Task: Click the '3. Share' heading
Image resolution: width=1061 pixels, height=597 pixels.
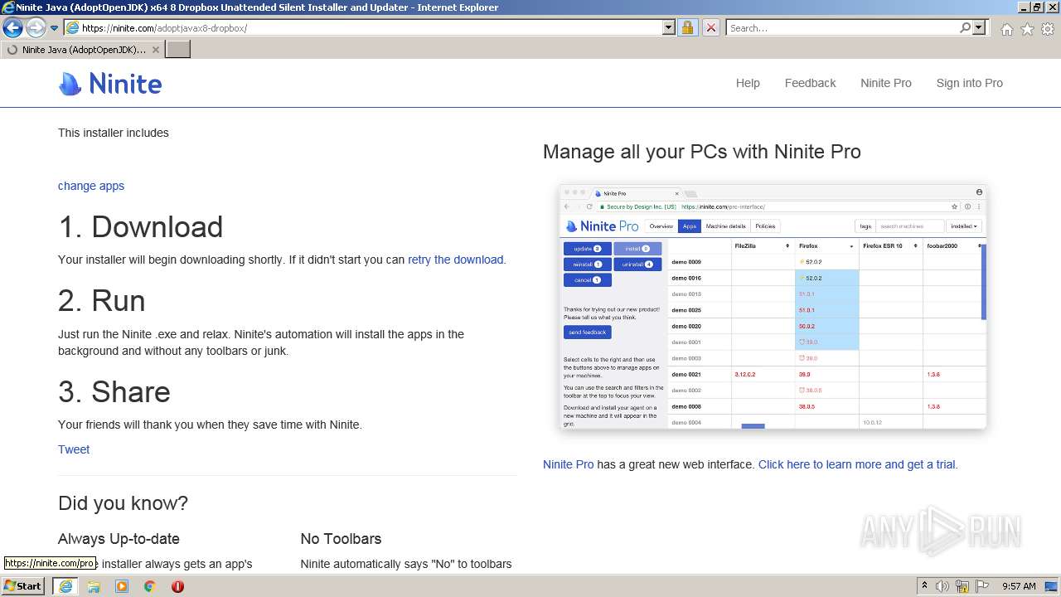Action: [114, 391]
